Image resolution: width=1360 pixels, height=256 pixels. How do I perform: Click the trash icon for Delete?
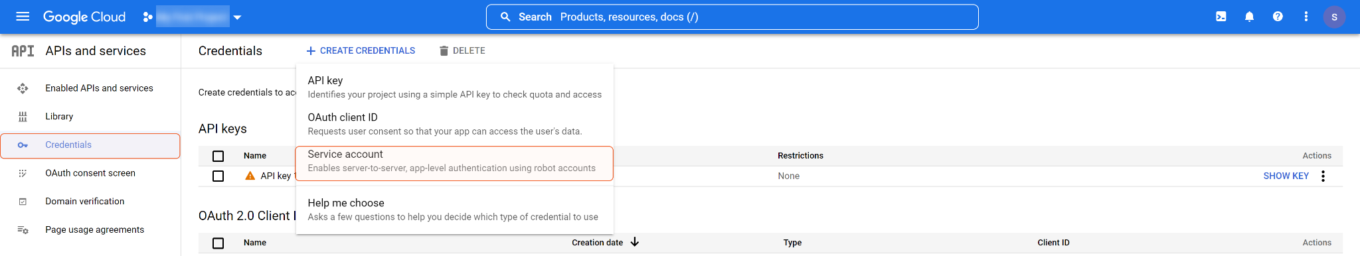(x=444, y=50)
